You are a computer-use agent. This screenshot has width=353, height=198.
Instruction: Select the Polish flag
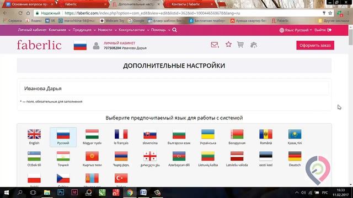tap(34, 178)
